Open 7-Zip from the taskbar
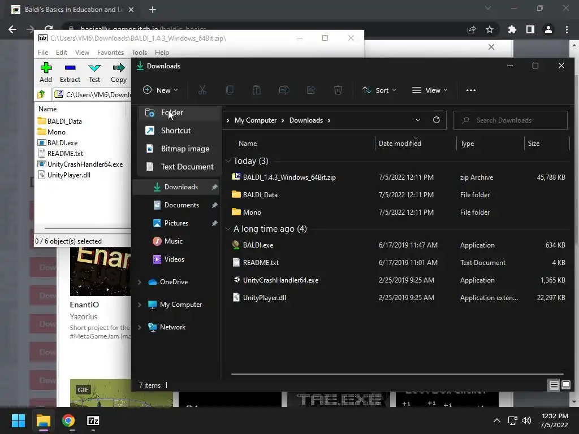This screenshot has width=579, height=434. (x=93, y=420)
